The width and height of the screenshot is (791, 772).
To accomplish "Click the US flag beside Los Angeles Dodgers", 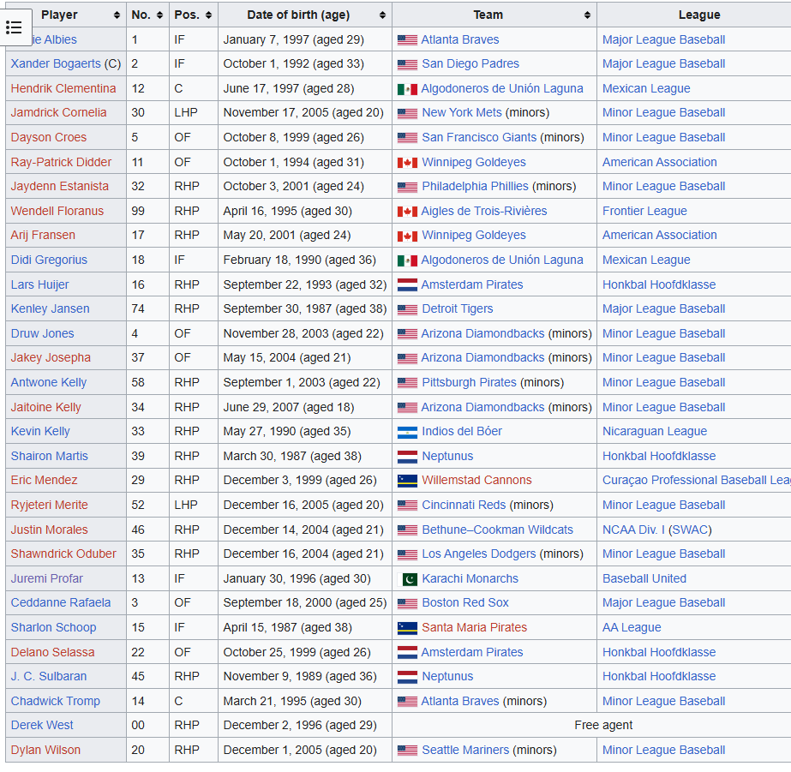I will pos(407,554).
